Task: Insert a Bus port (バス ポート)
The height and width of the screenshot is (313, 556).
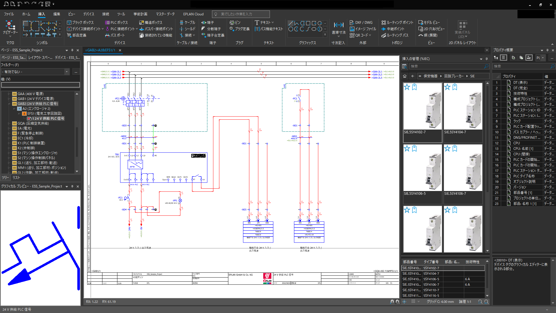Action: coord(115,35)
